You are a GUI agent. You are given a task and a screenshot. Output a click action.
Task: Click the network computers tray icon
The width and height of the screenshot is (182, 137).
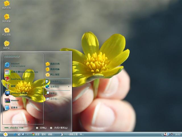168,134
